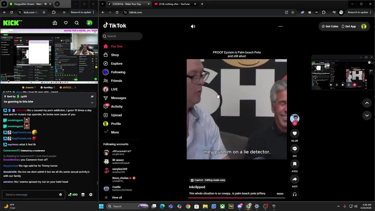Go to previous video with up chevron
This screenshot has height=211, width=375.
(x=367, y=103)
